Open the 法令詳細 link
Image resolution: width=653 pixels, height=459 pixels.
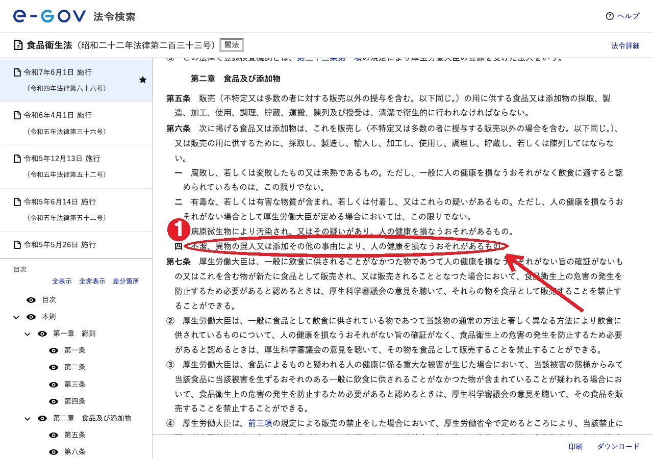tap(625, 45)
